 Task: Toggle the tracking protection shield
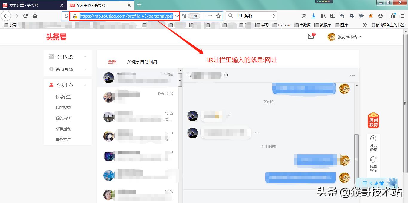click(66, 16)
